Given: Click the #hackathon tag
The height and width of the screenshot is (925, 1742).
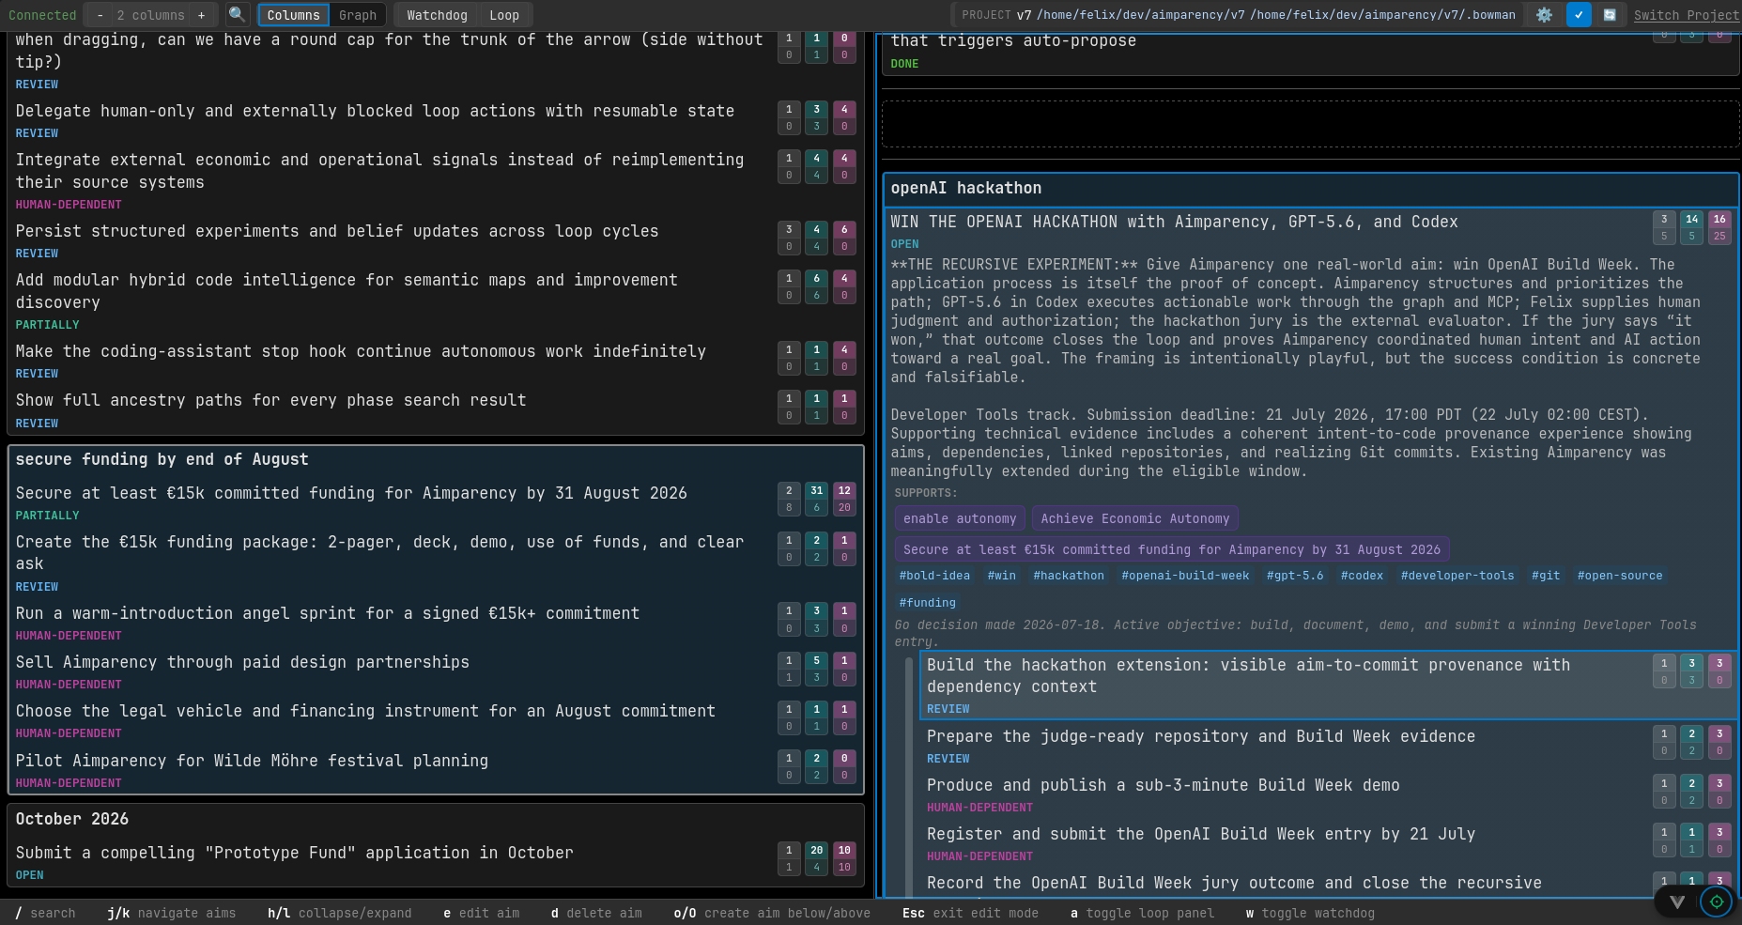Looking at the screenshot, I should (1069, 576).
